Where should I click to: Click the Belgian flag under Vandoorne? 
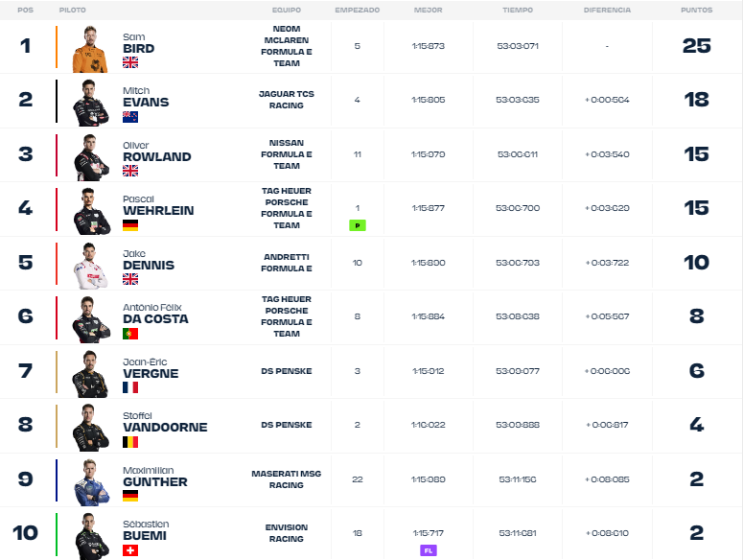[130, 442]
